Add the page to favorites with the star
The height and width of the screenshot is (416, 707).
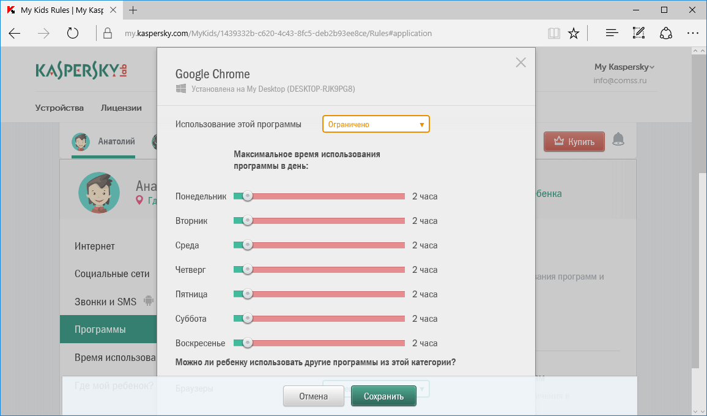click(574, 33)
